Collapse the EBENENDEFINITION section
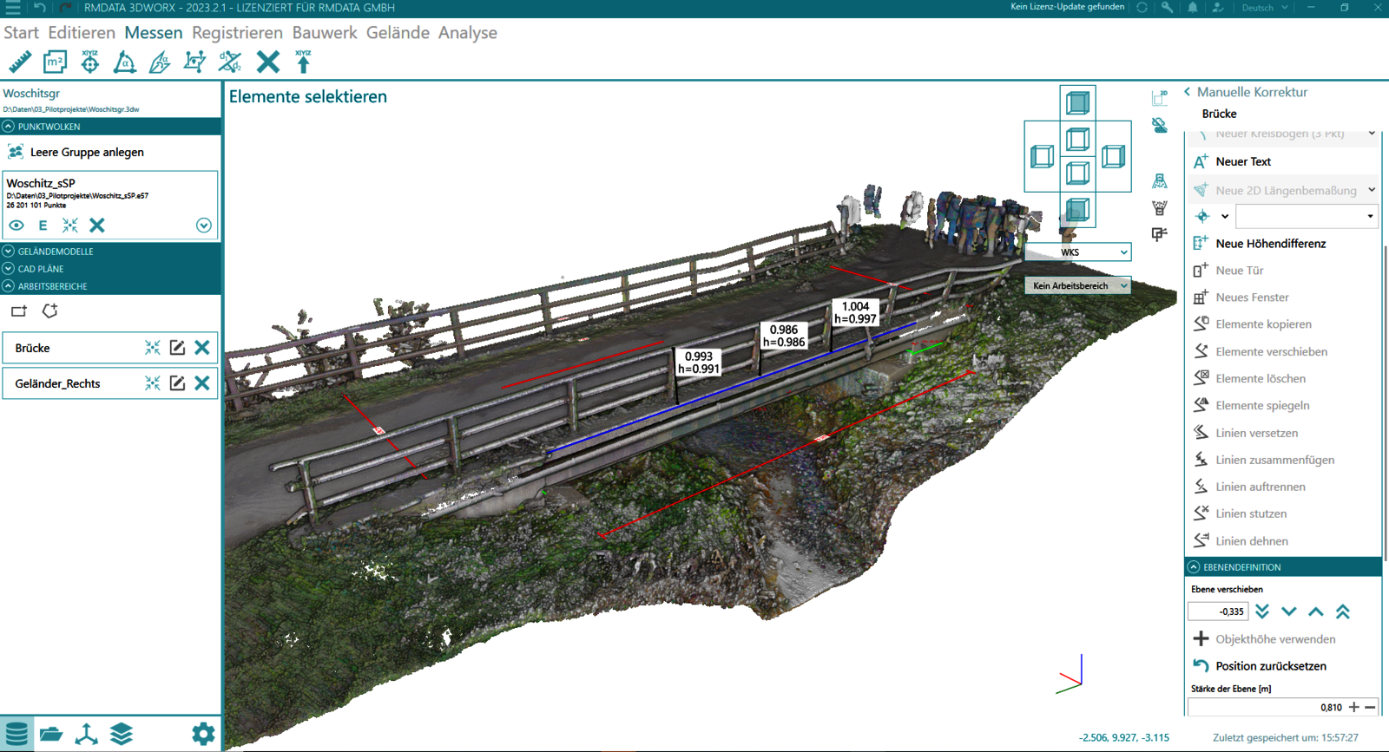Screen dimensions: 1389x752 tap(1194, 567)
